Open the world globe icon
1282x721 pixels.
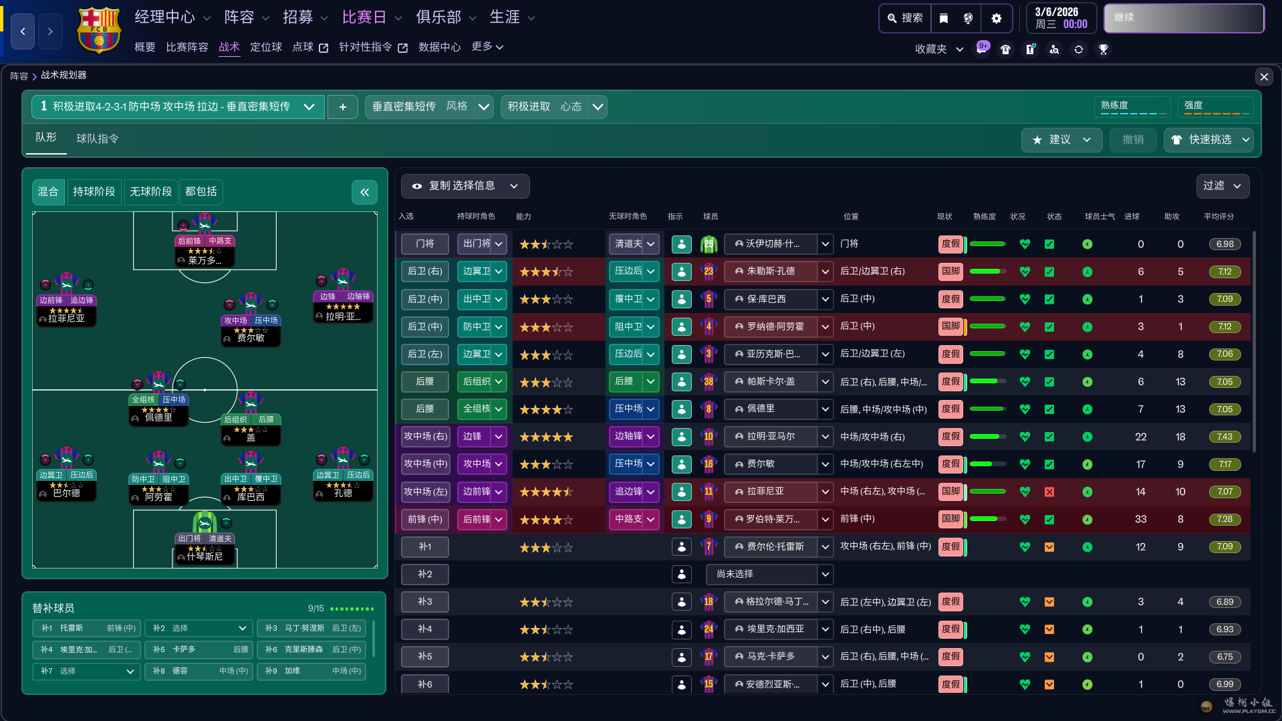pyautogui.click(x=968, y=18)
